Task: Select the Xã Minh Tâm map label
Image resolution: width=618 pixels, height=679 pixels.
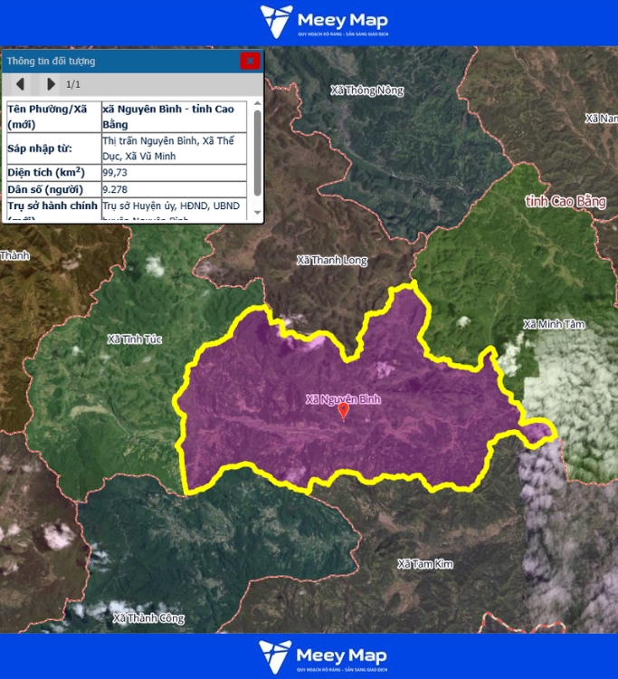Action: click(554, 324)
